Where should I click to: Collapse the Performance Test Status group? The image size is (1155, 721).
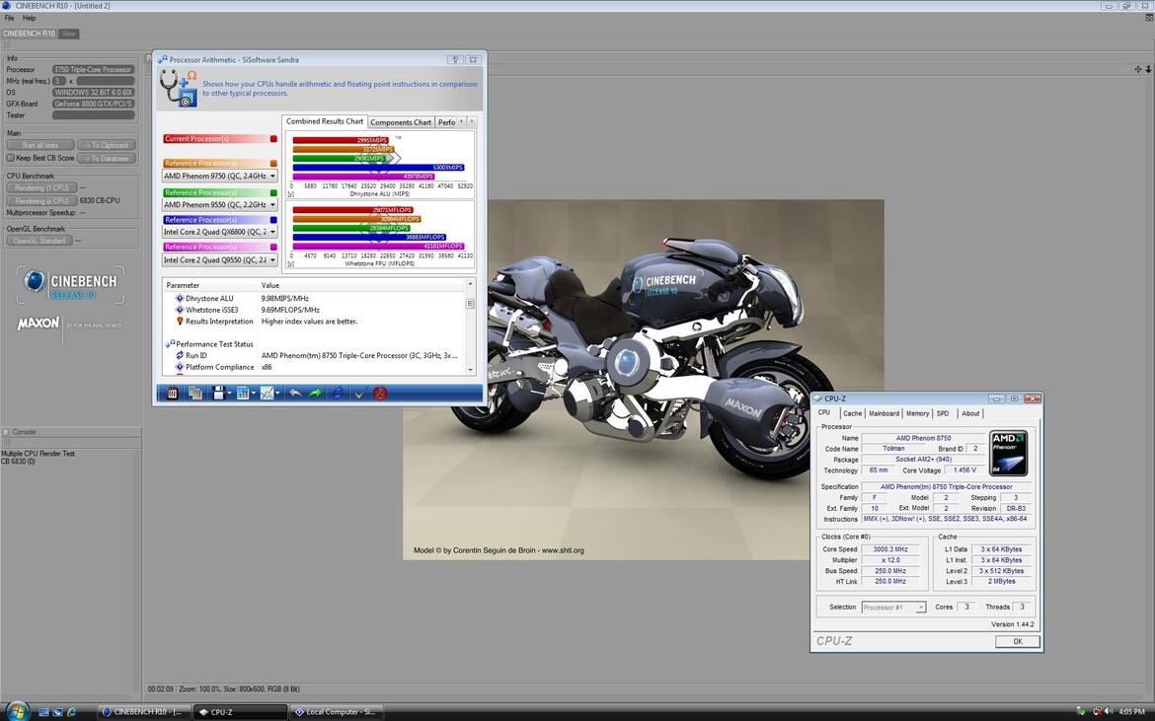(168, 343)
